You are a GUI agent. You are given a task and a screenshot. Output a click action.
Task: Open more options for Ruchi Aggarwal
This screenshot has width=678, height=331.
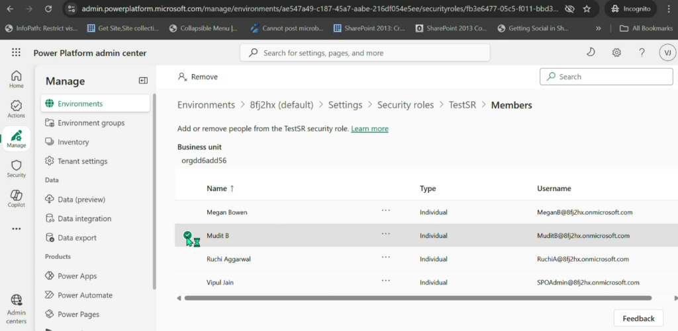point(386,258)
